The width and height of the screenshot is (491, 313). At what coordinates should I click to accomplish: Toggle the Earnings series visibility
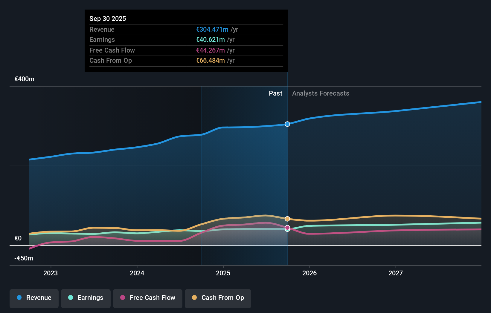tap(86, 298)
